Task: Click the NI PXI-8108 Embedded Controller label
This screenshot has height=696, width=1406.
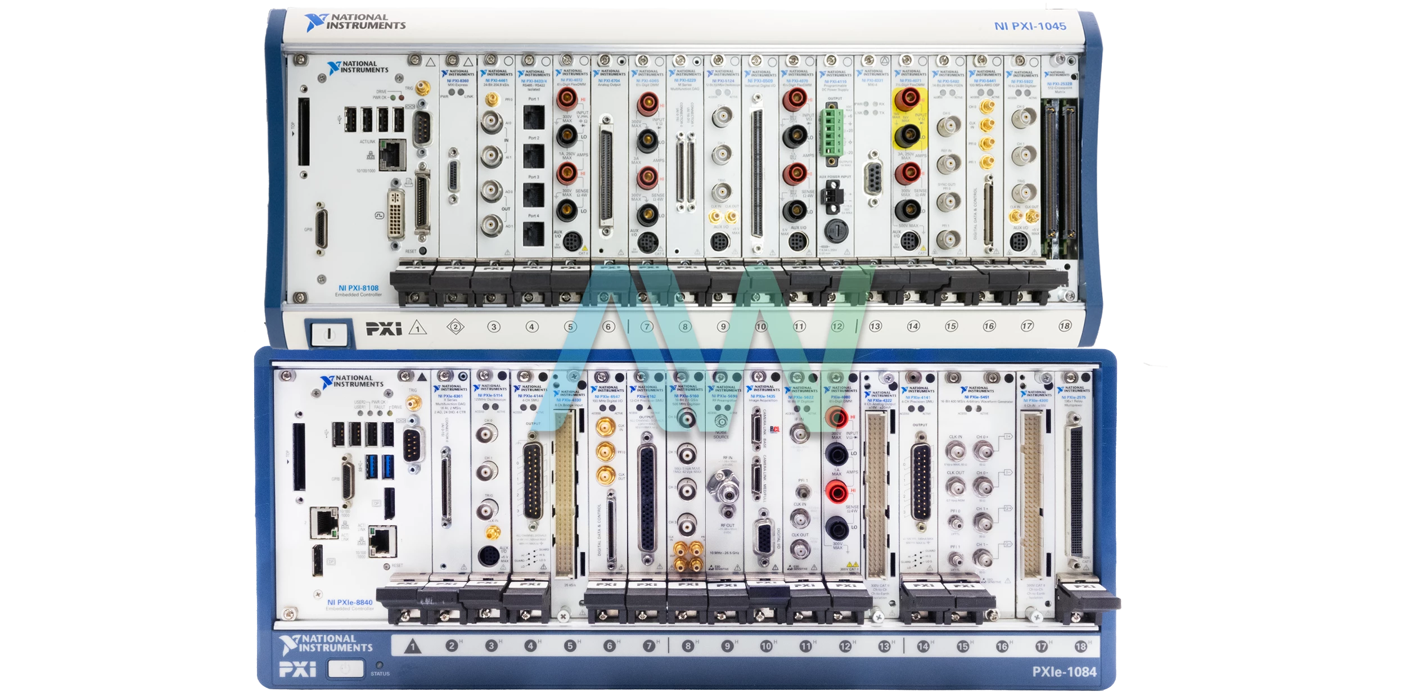Action: coord(358,291)
